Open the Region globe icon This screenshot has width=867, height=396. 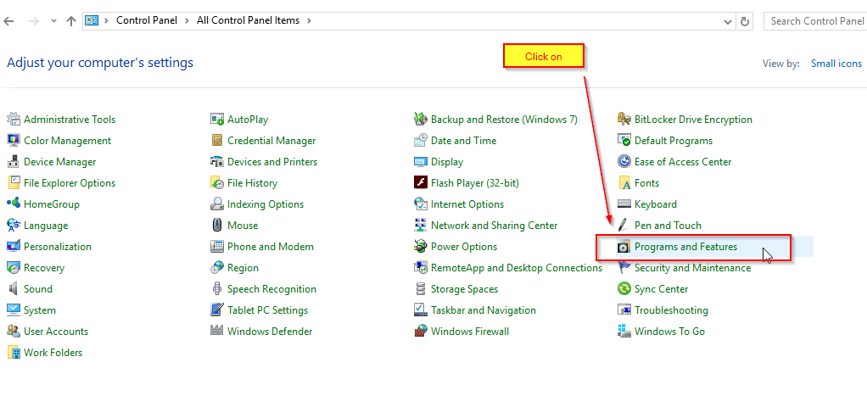[x=217, y=268]
